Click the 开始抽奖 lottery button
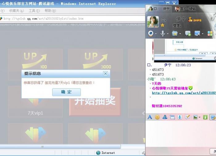The height and width of the screenshot is (156, 216). (x=95, y=102)
